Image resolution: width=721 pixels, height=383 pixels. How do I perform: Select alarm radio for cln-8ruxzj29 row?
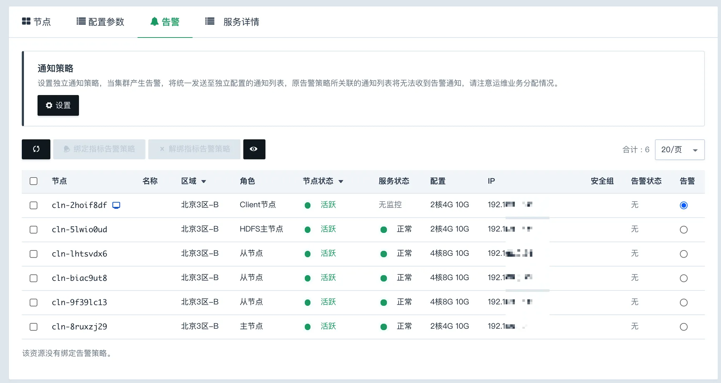click(683, 327)
